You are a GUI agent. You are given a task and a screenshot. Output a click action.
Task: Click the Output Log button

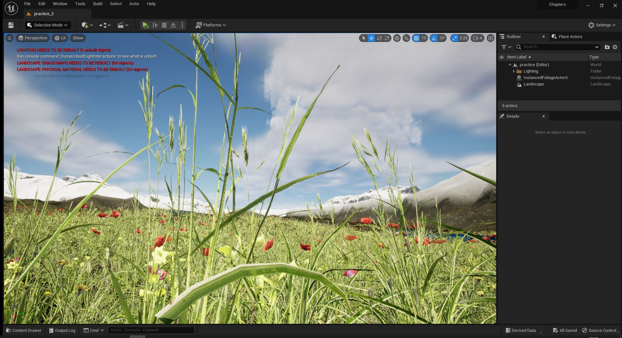point(62,330)
